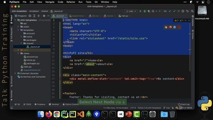Expand the static folder

pyautogui.click(x=18, y=27)
